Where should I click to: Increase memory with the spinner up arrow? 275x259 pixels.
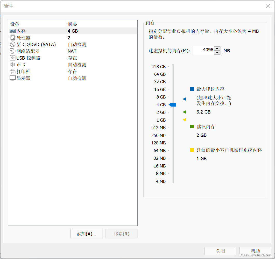[217, 48]
